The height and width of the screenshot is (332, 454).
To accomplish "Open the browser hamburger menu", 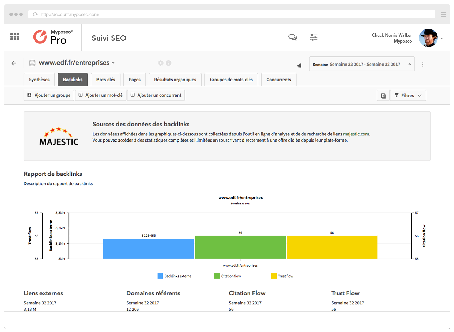I will coord(443,14).
